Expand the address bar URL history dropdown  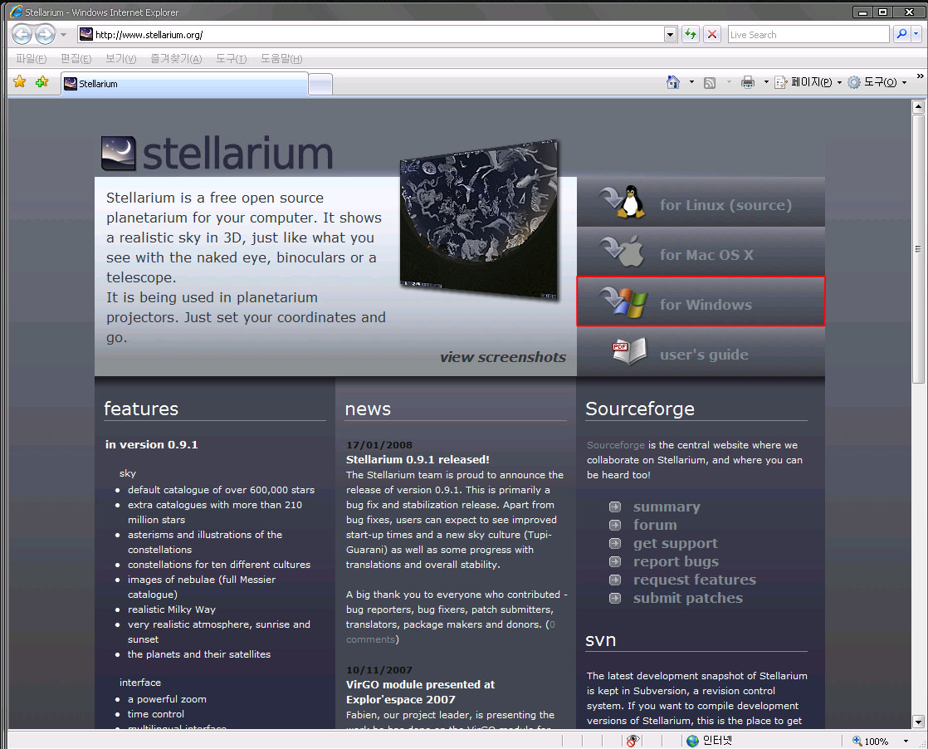[x=670, y=35]
